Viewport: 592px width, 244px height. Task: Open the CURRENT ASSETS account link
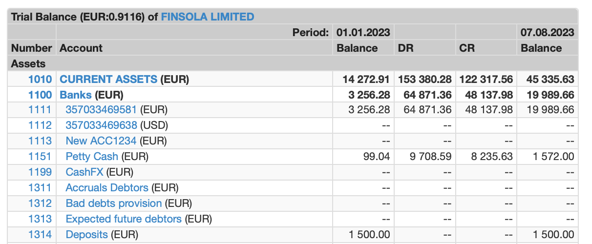pos(108,79)
